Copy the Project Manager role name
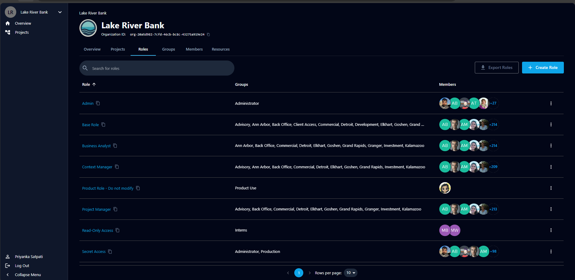 [116, 209]
